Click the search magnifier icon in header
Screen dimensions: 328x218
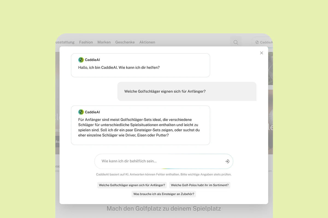(236, 42)
